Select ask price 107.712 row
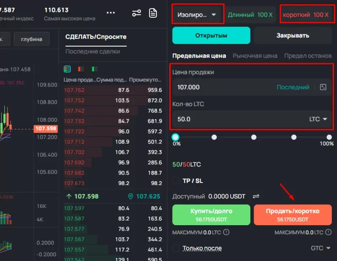The height and width of the screenshot is (261, 337). coord(113,142)
